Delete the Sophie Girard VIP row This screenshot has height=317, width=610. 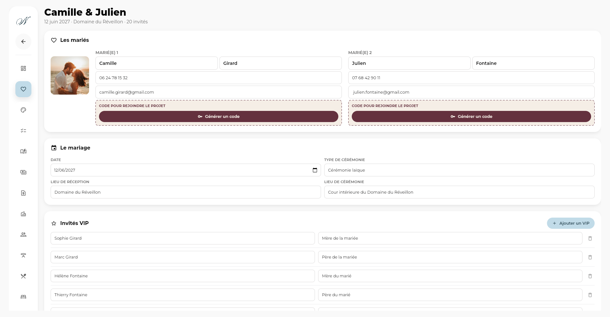click(590, 238)
